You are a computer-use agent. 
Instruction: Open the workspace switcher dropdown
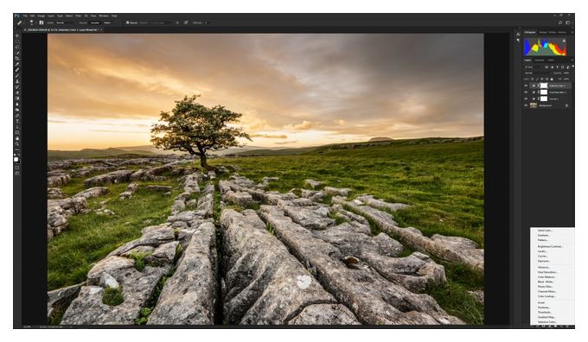(x=568, y=22)
